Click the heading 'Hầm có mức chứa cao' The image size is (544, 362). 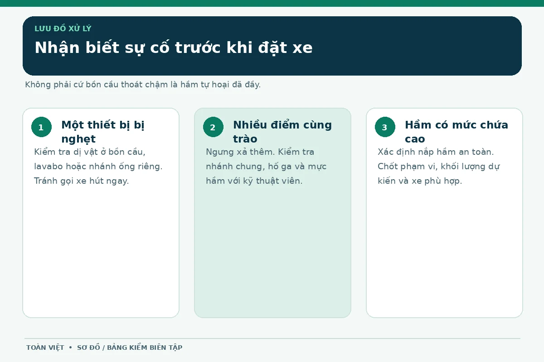click(x=457, y=132)
